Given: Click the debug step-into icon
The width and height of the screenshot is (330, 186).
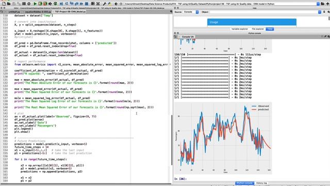Looking at the screenshot, I should tap(72, 4).
